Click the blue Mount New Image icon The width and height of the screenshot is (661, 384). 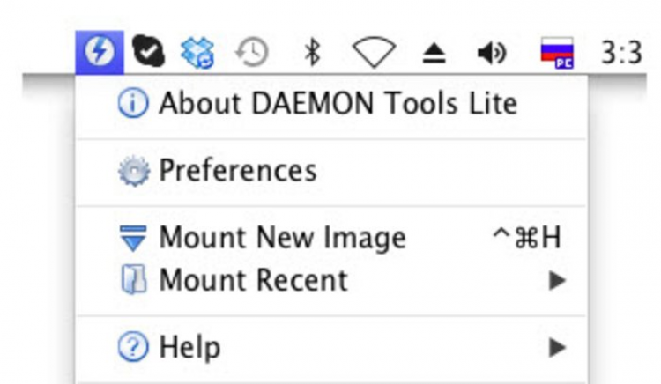(133, 238)
